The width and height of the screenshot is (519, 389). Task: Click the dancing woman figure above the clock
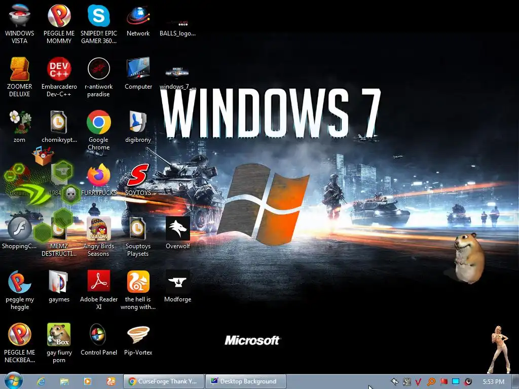click(x=500, y=350)
